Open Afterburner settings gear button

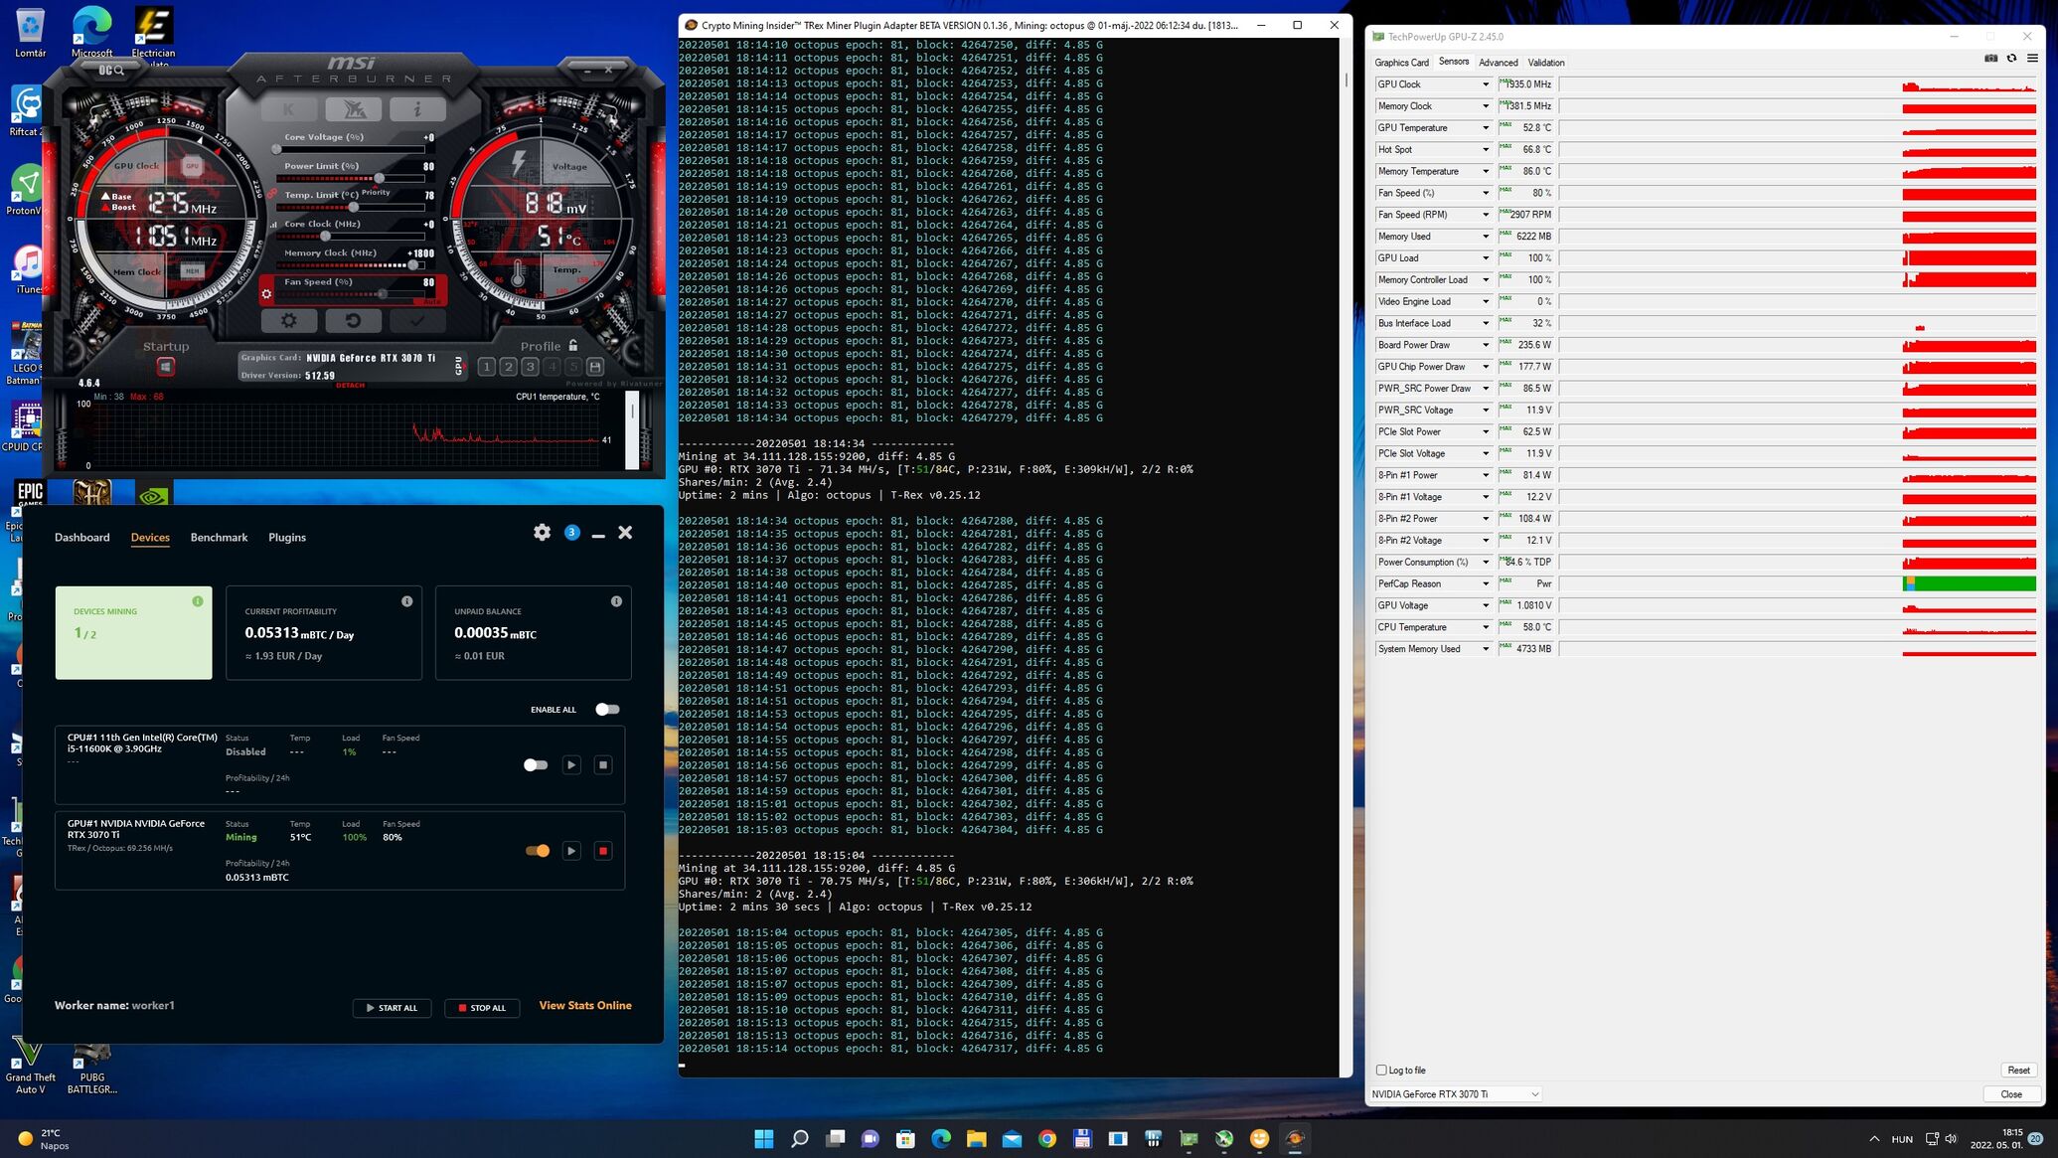coord(289,320)
